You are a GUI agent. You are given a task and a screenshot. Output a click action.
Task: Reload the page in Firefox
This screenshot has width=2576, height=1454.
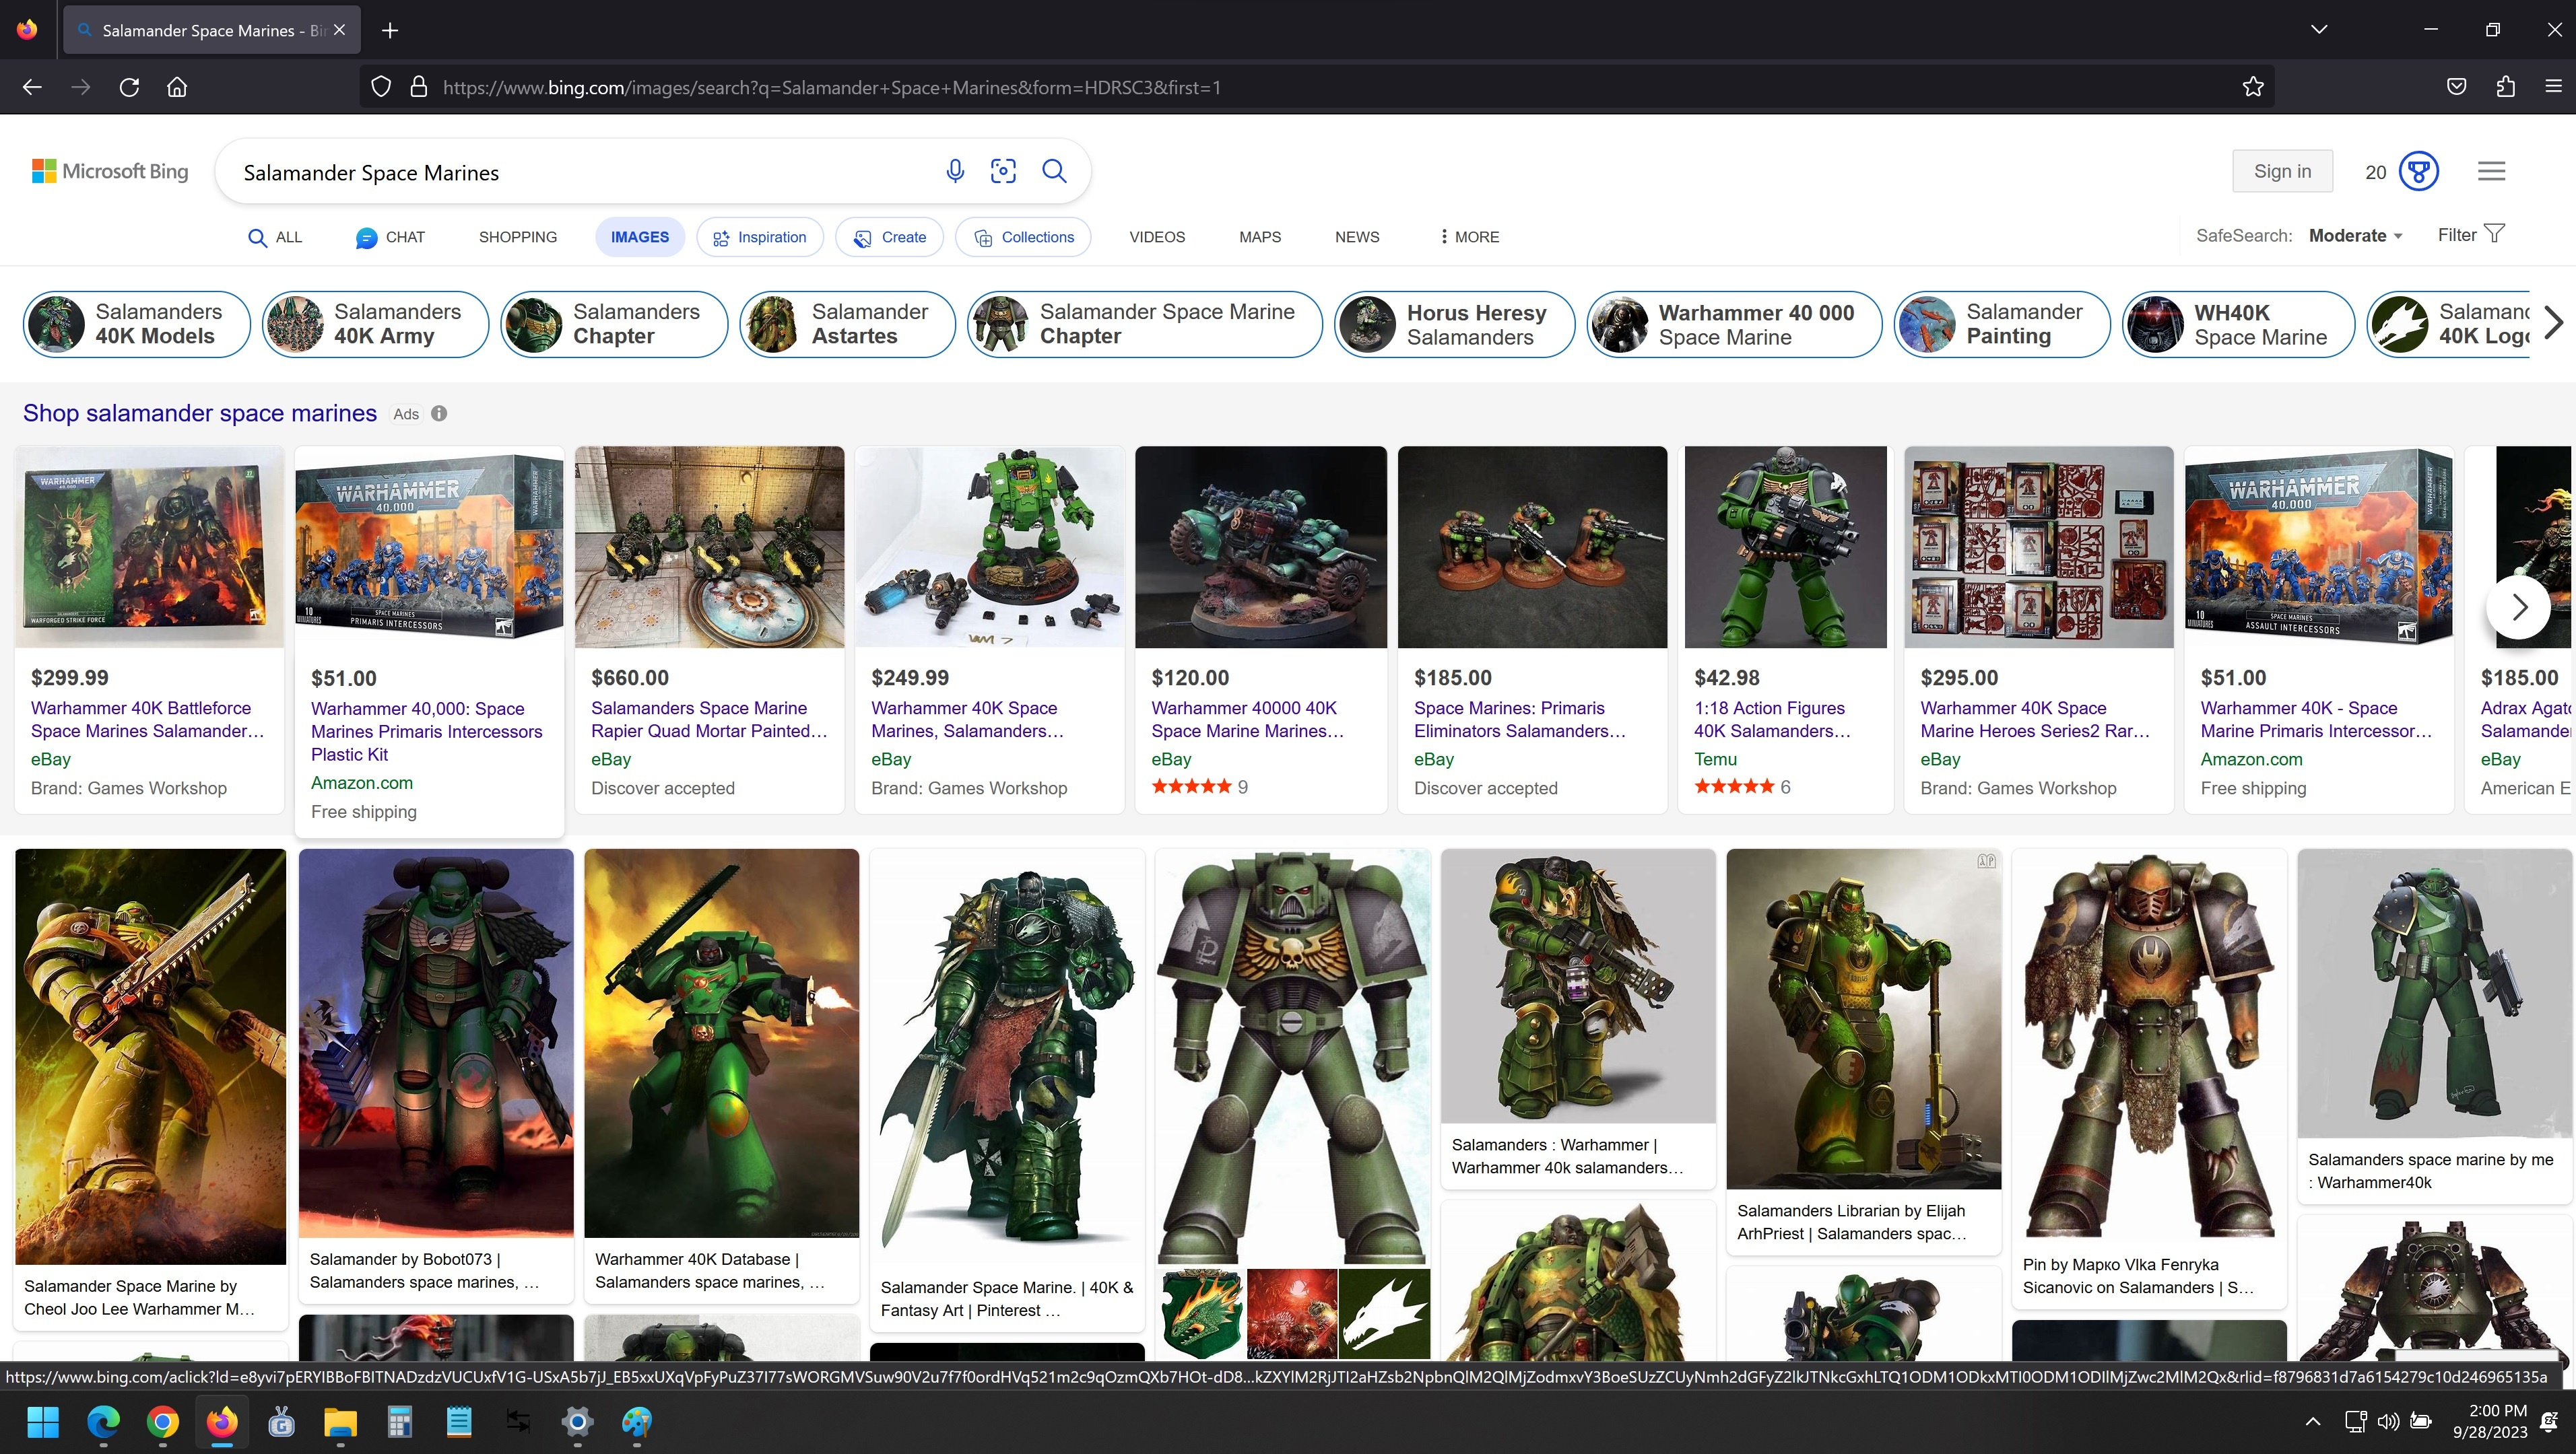(x=129, y=87)
